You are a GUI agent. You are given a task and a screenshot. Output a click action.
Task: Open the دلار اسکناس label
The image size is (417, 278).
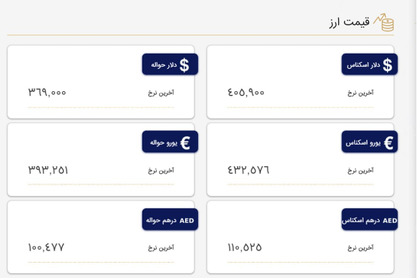[x=363, y=65]
